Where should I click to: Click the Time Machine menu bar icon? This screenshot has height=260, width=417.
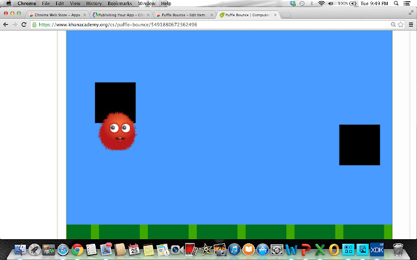[x=302, y=3]
